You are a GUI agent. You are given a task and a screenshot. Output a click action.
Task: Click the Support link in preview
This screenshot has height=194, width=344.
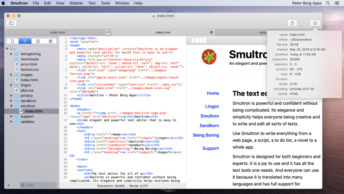(211, 148)
